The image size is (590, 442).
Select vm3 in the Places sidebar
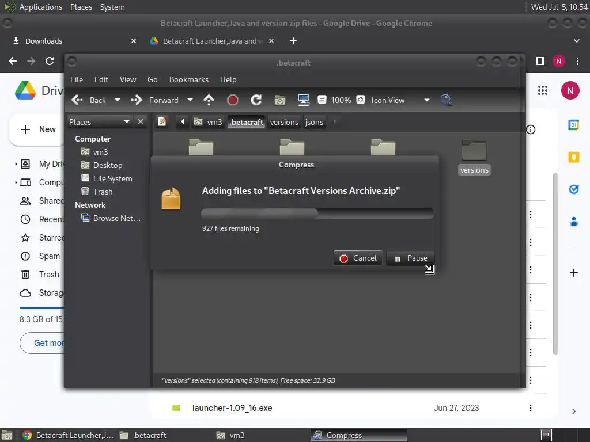tap(94, 152)
